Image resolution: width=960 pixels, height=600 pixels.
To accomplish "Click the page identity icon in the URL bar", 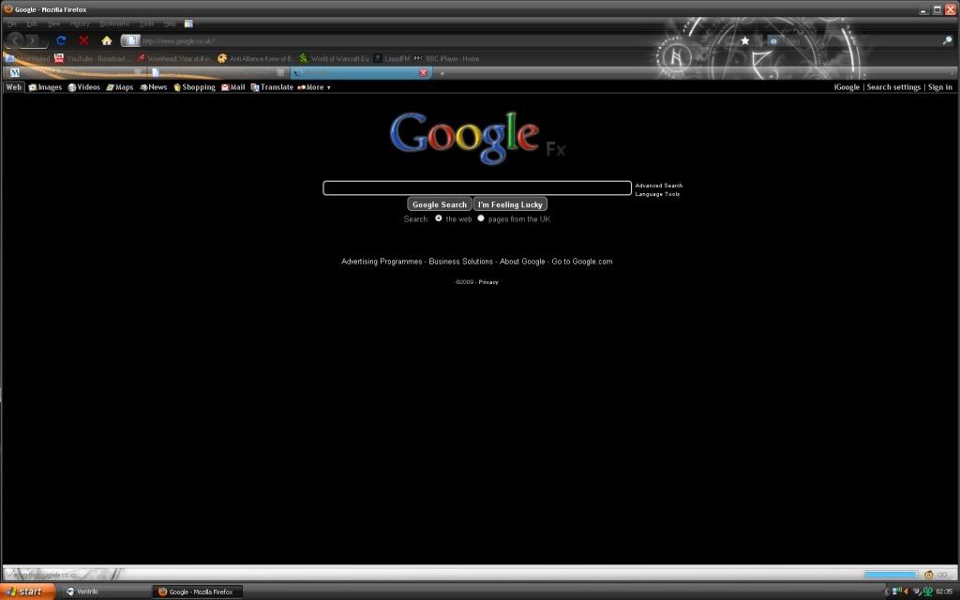I will (130, 40).
